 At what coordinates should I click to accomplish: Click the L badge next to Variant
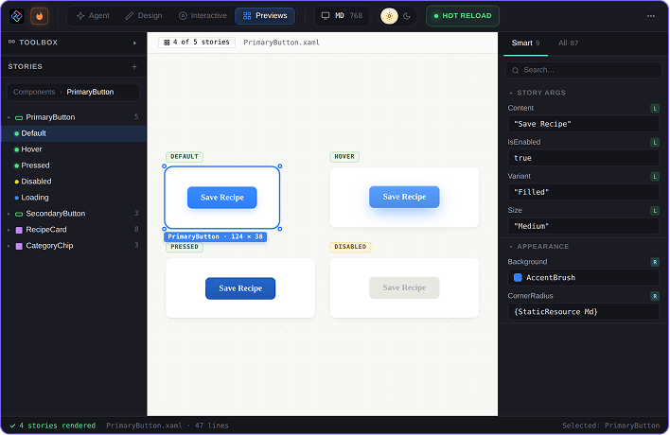click(x=655, y=176)
